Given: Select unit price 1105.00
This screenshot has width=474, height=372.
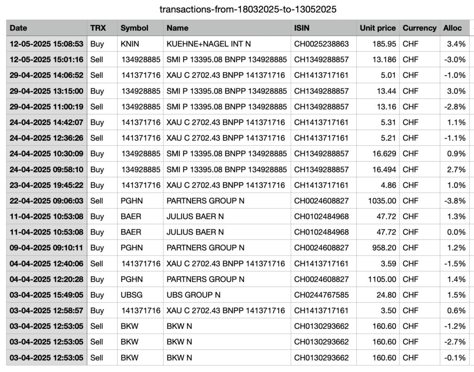Looking at the screenshot, I should click(x=378, y=279).
